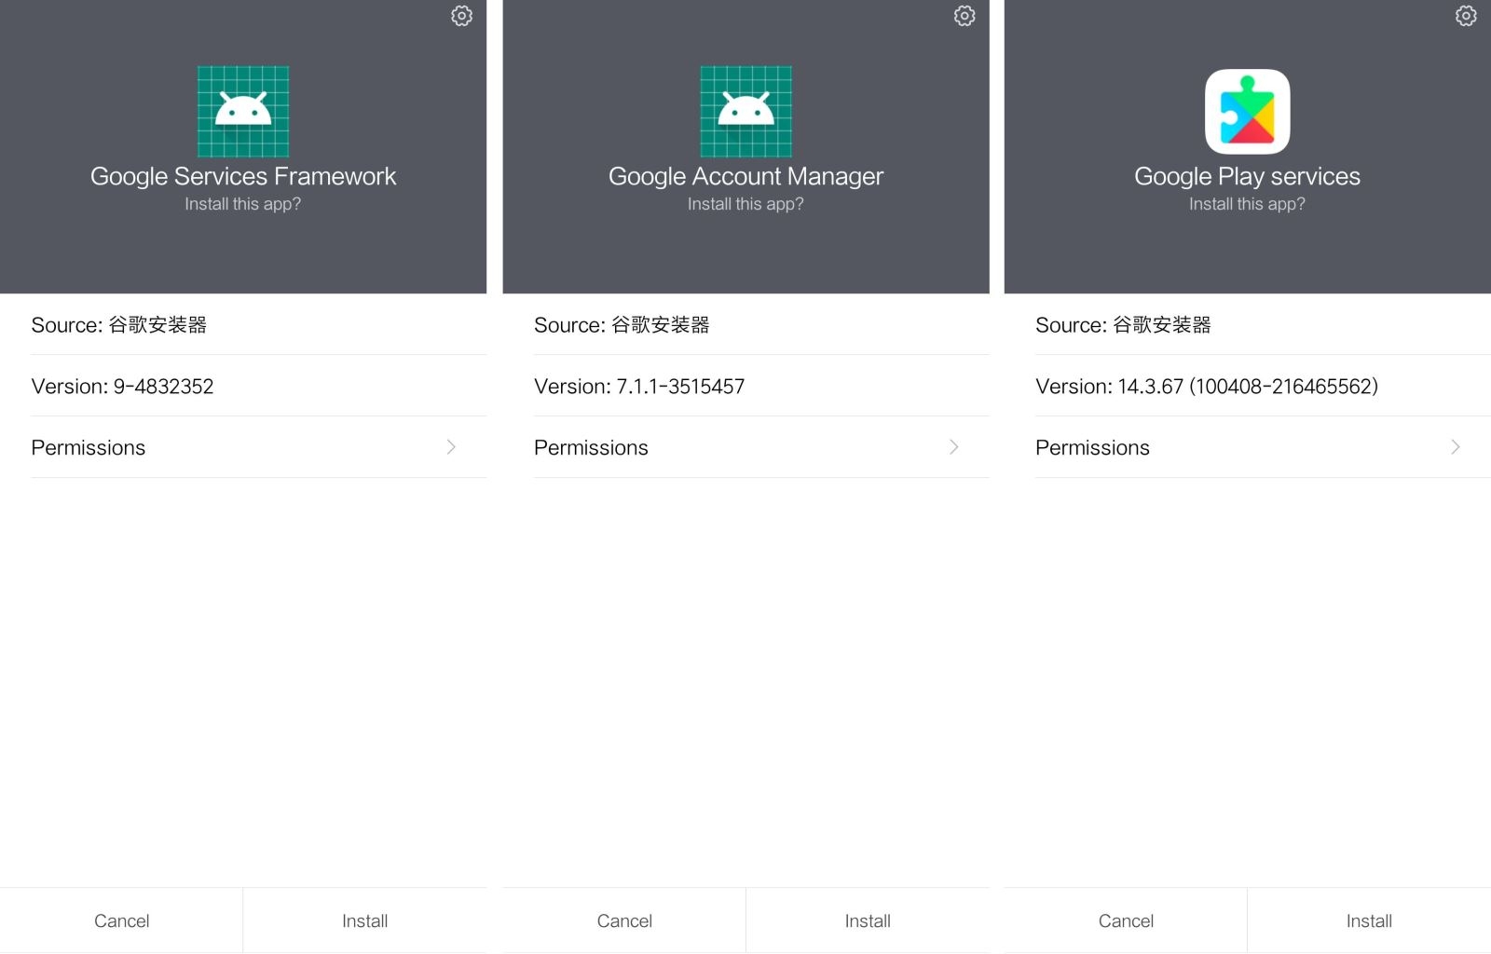Cancel the Google Account Manager installation
The height and width of the screenshot is (954, 1491).
623,920
